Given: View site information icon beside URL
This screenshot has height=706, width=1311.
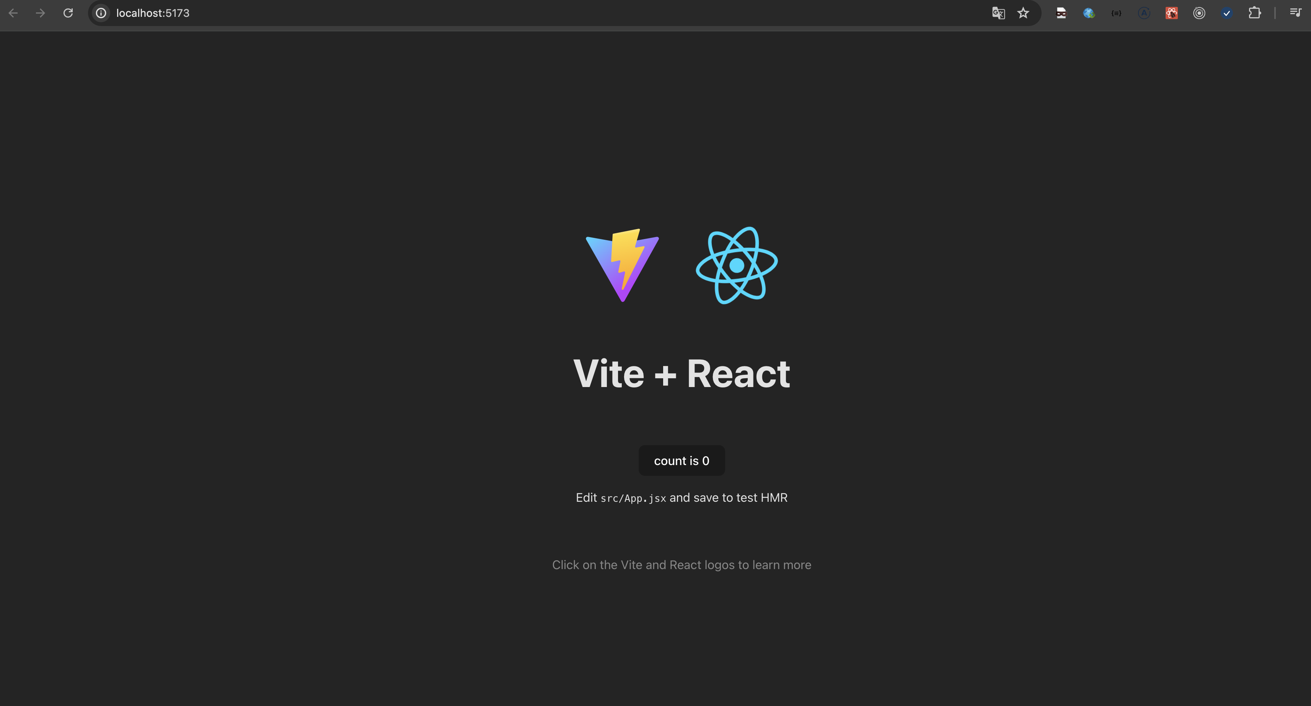Looking at the screenshot, I should coord(101,13).
